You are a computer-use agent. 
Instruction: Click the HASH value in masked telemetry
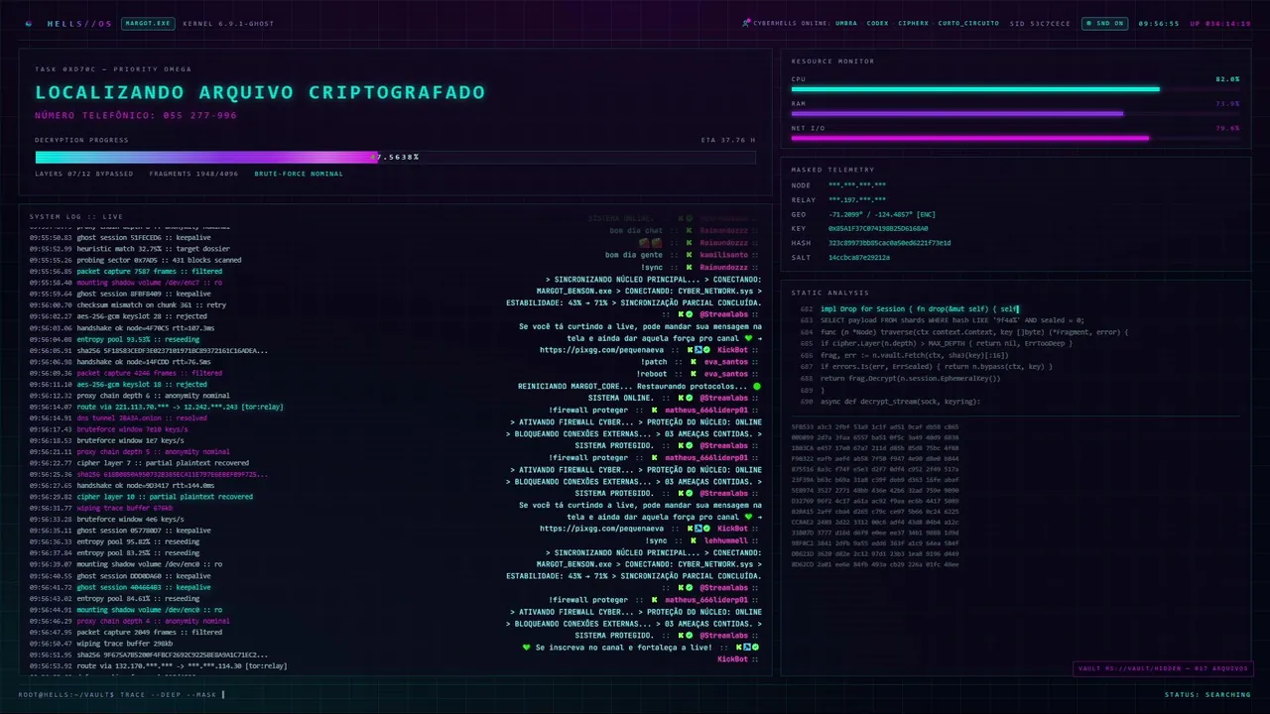(x=890, y=243)
